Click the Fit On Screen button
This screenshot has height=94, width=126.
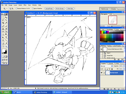tap(60, 9)
